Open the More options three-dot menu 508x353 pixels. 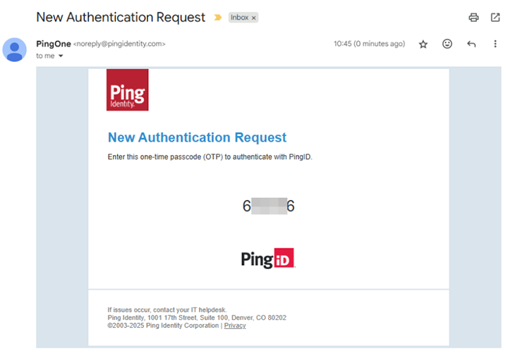tap(495, 44)
